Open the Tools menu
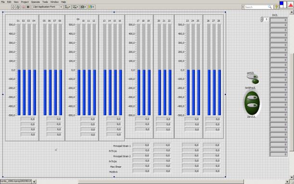The height and width of the screenshot is (184, 294). pyautogui.click(x=45, y=2)
